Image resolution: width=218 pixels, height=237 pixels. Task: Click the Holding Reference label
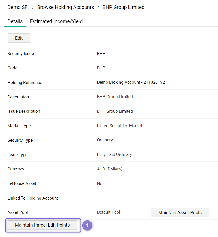[25, 83]
